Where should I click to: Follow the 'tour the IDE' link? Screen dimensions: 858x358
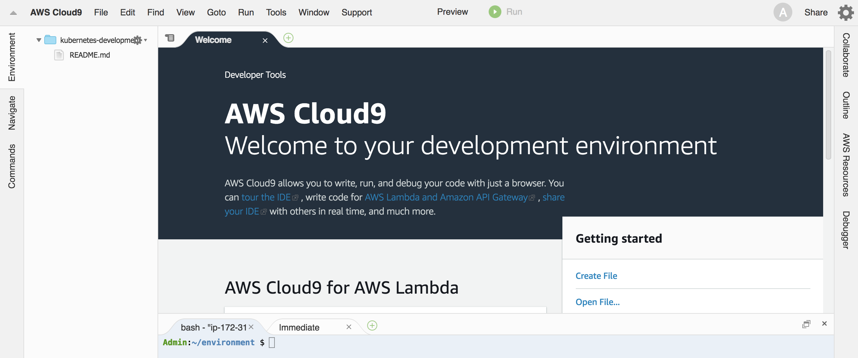click(266, 197)
